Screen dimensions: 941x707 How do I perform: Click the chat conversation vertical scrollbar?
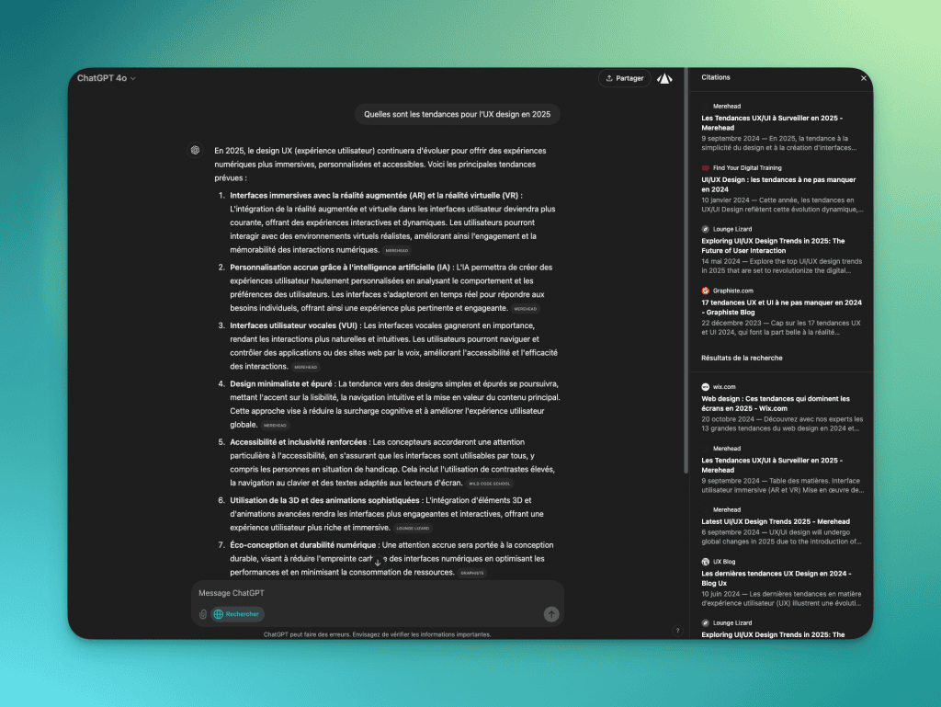click(x=686, y=270)
